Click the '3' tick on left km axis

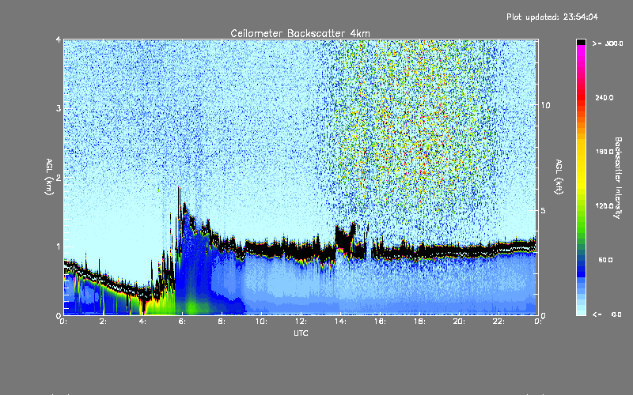click(x=59, y=108)
